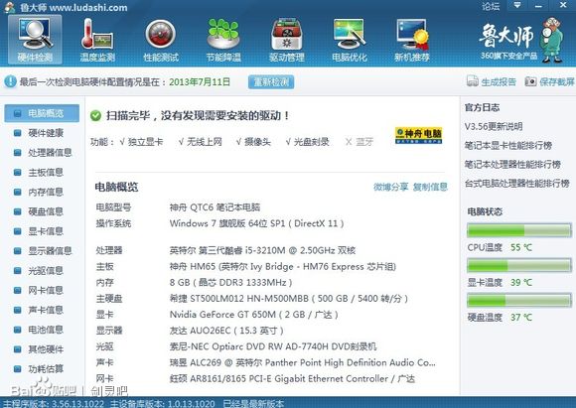Open V3.56更新说明 log entry
The image size is (576, 408).
494,127
